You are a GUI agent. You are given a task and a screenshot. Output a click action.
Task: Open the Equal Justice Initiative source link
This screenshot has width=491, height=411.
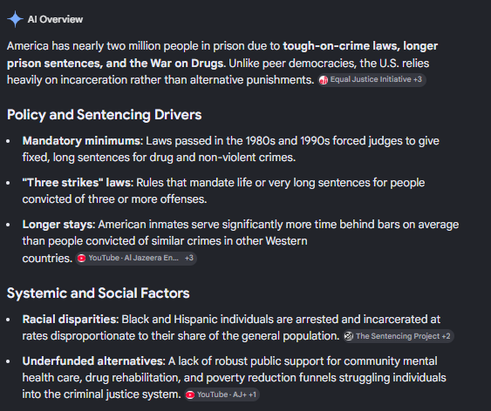(372, 80)
